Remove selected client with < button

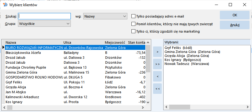pyautogui.click(x=157, y=77)
